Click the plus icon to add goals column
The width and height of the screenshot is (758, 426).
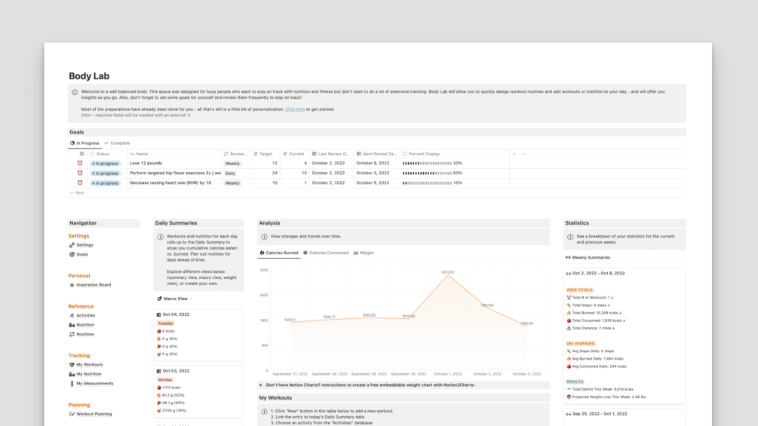pos(514,154)
